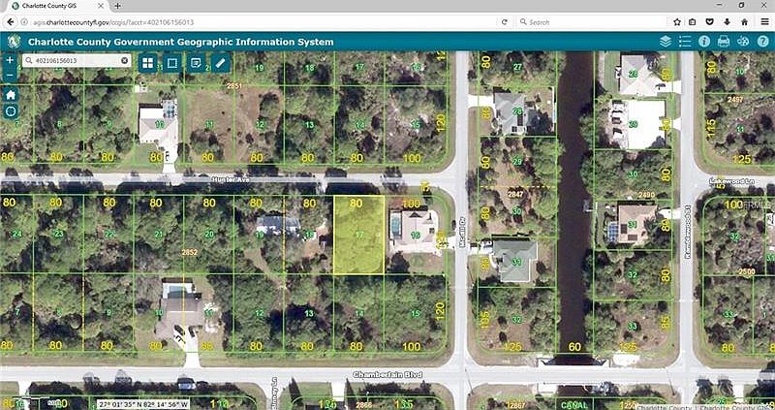Open the browser hamburger menu
Image resolution: width=775 pixels, height=410 pixels.
(764, 22)
